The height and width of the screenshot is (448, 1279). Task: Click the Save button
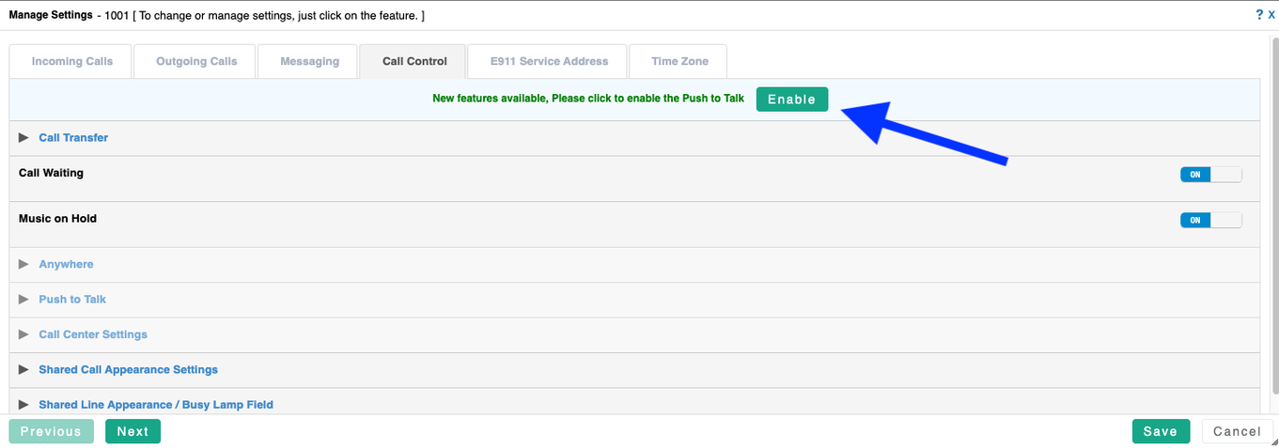(1161, 431)
